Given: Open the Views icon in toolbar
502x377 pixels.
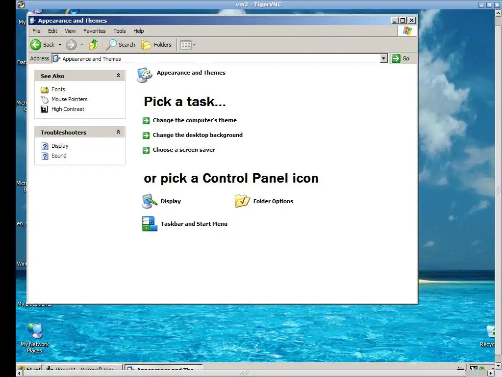Looking at the screenshot, I should click(186, 45).
